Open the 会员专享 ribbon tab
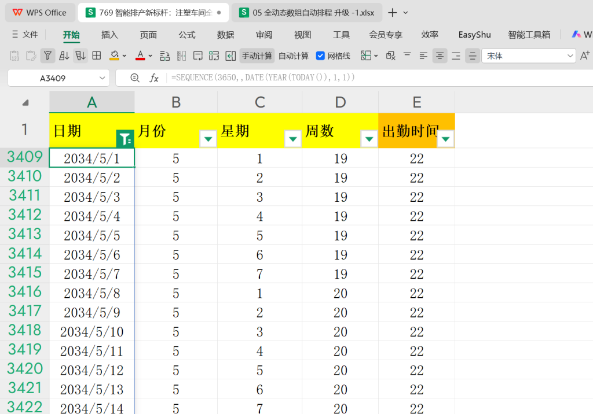 tap(386, 35)
